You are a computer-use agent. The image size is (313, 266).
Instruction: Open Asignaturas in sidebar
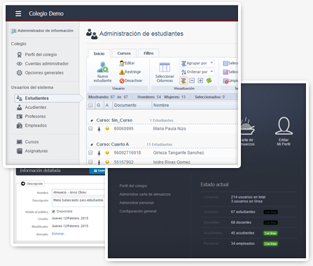pyautogui.click(x=36, y=151)
